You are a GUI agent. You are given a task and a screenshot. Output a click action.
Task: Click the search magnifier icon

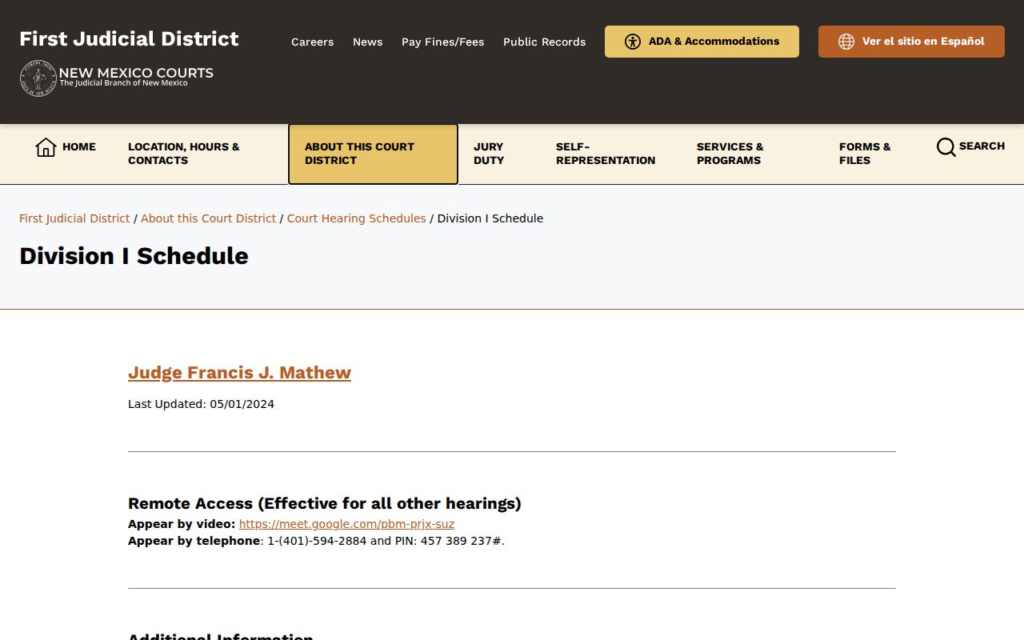[x=946, y=147]
